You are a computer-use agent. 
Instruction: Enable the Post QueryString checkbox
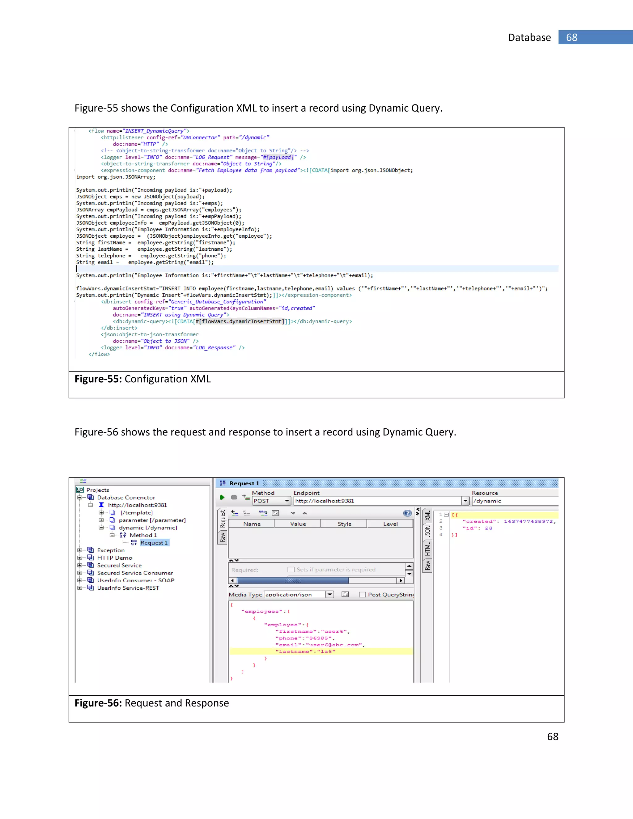(x=362, y=594)
